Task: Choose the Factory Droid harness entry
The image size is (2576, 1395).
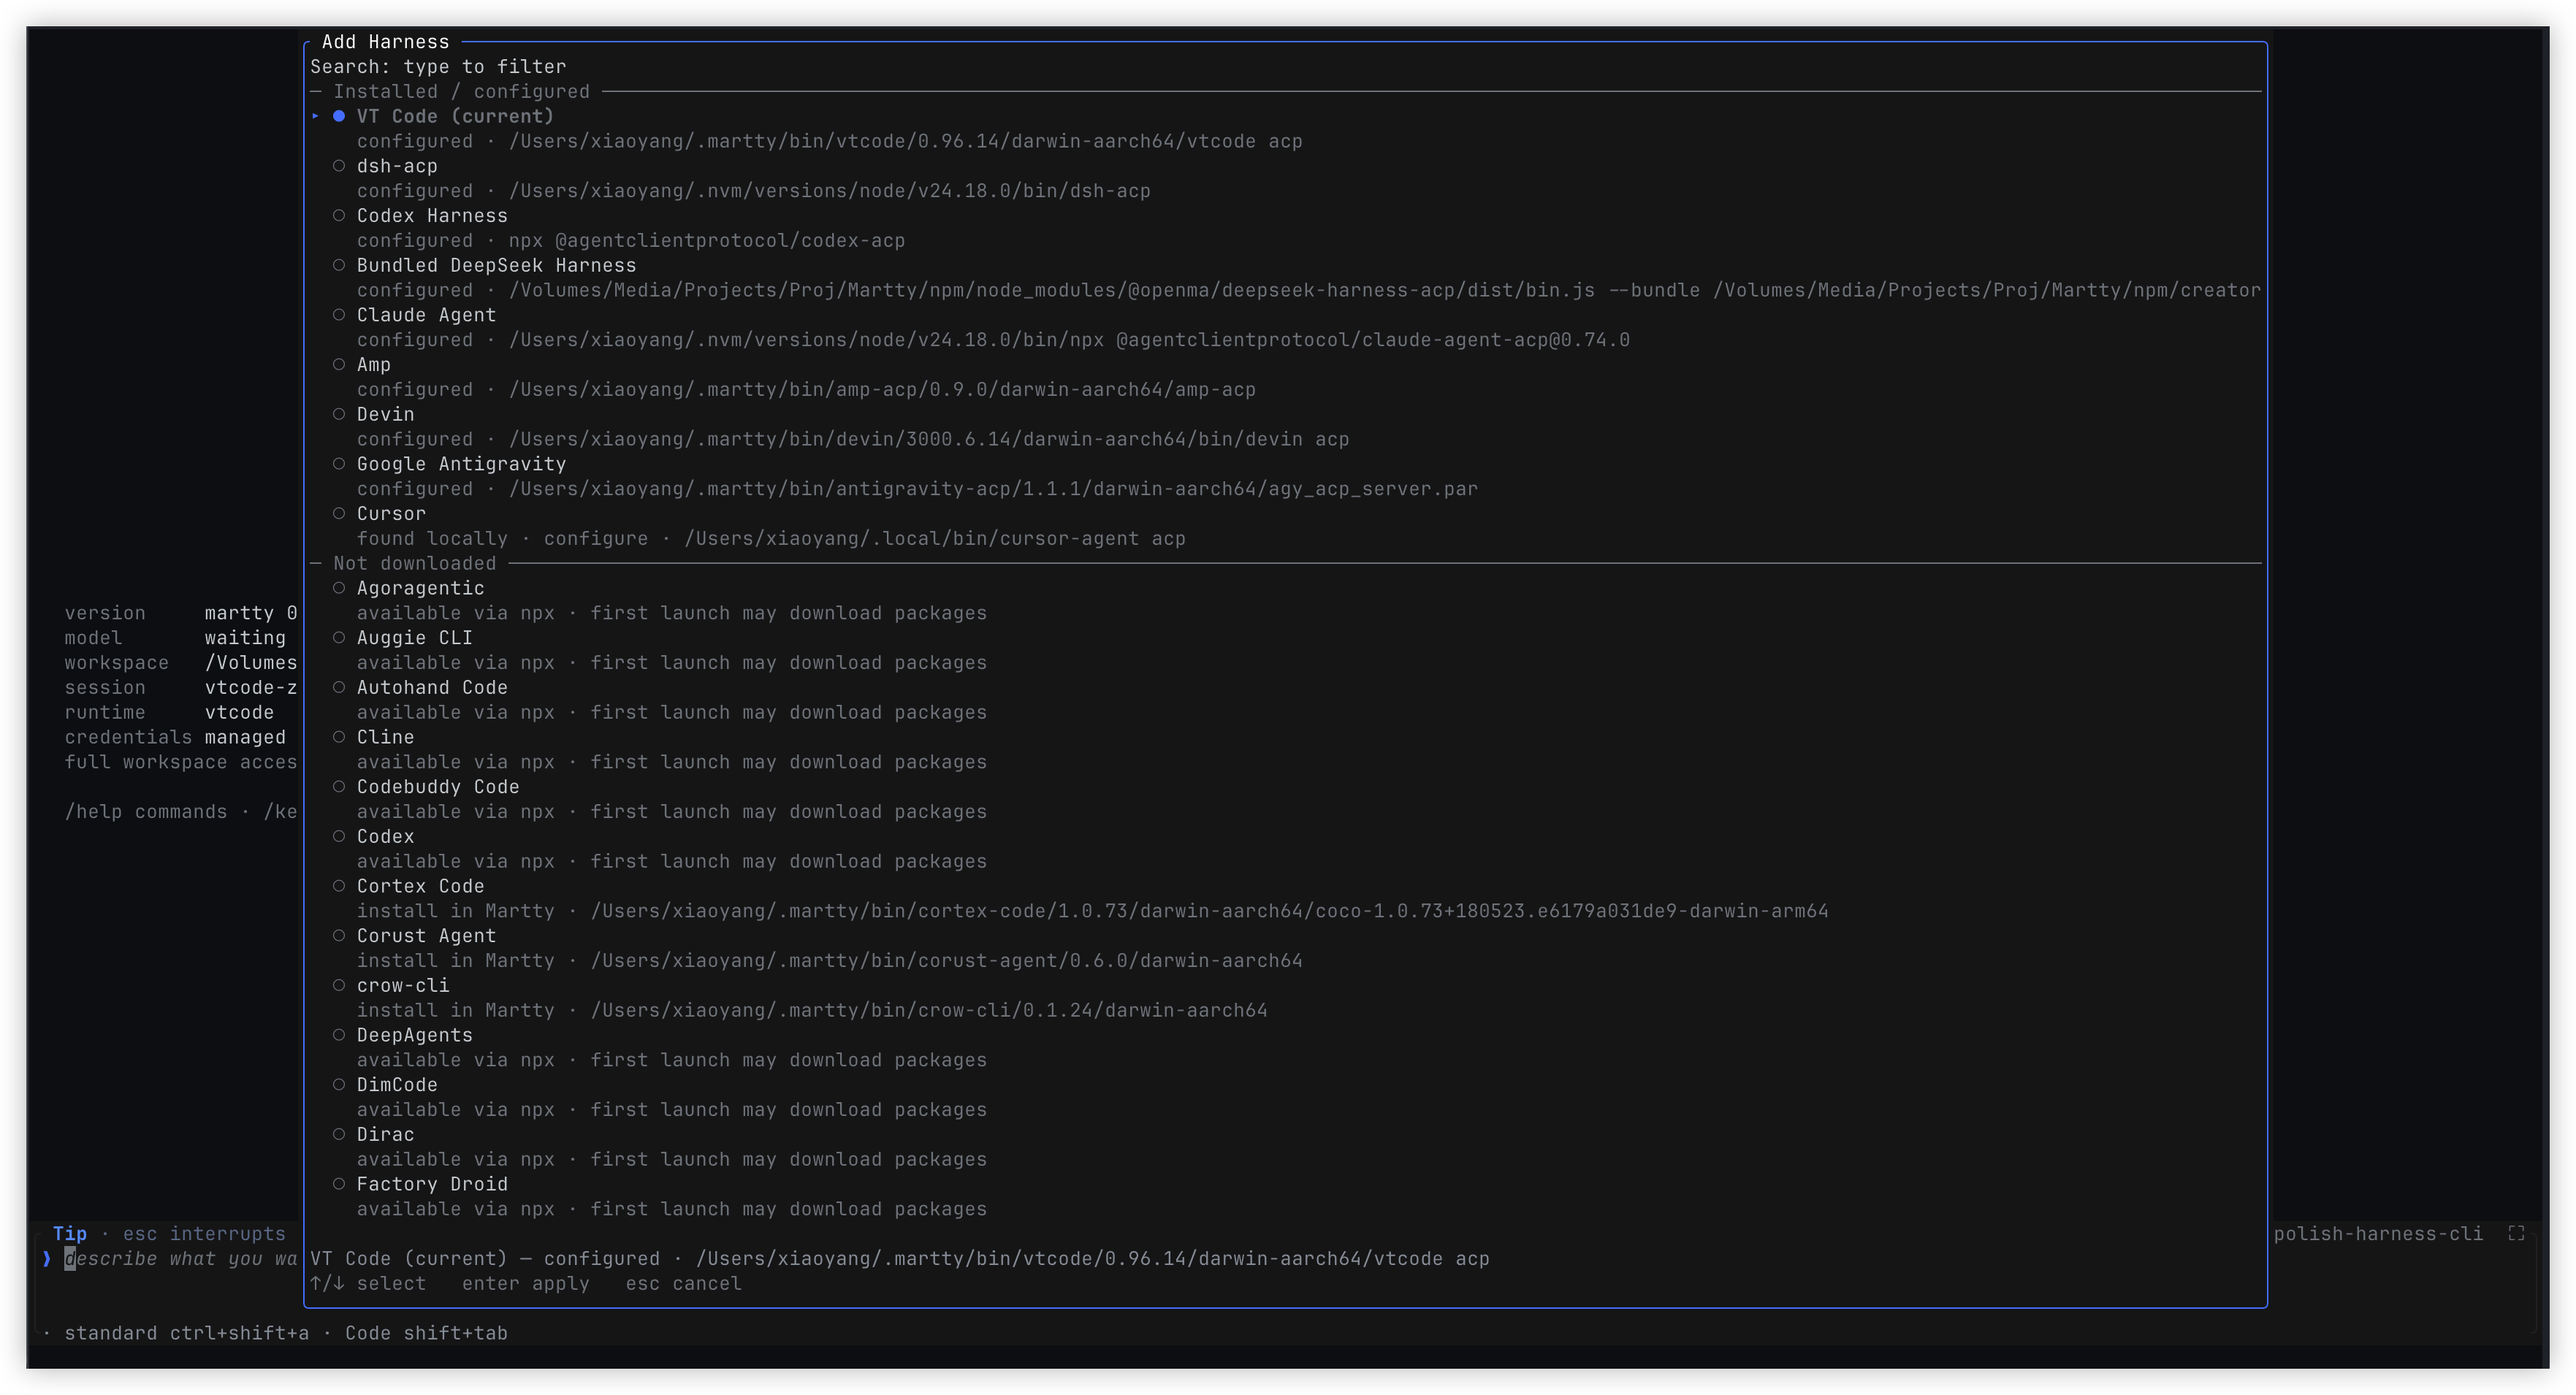Action: 432,1184
